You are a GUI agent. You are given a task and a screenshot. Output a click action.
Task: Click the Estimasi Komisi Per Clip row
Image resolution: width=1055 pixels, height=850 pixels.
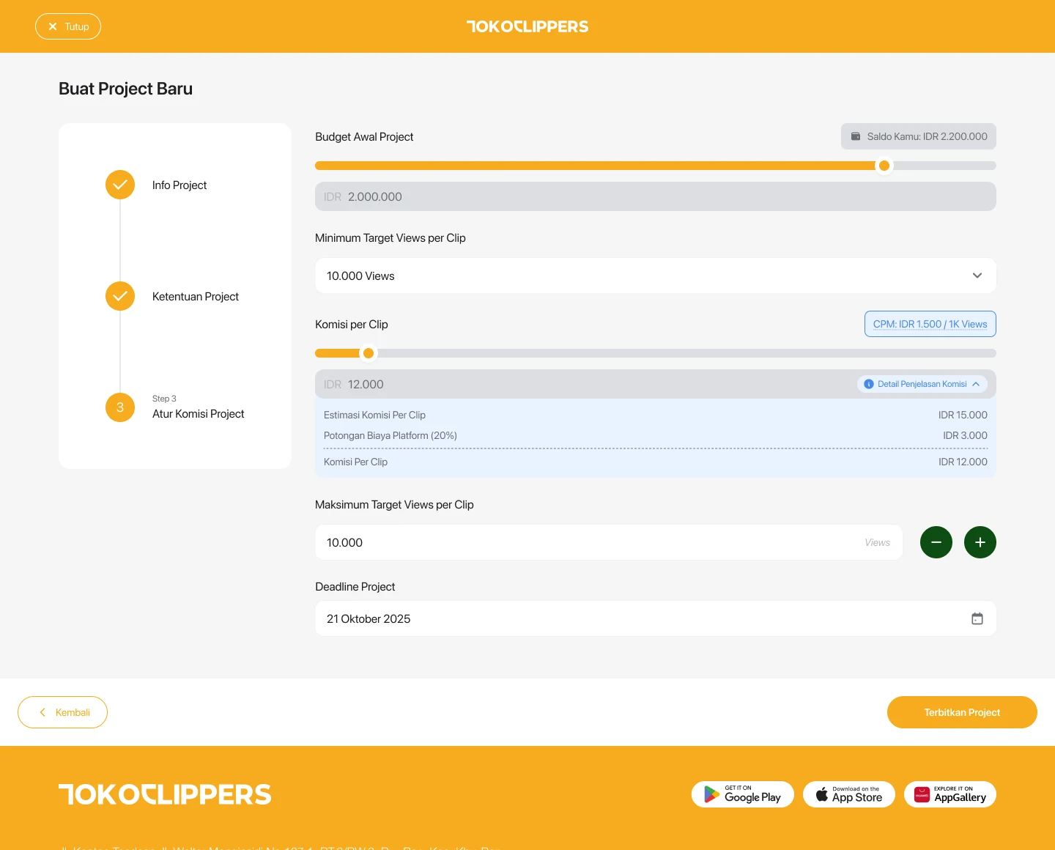coord(656,415)
